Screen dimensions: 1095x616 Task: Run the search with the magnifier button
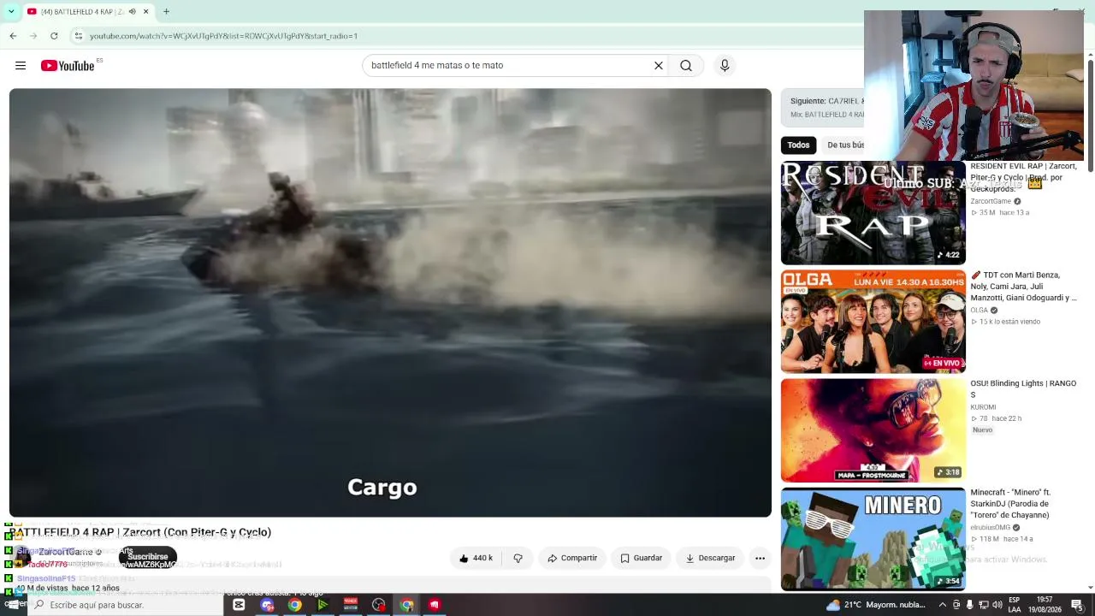click(x=686, y=66)
